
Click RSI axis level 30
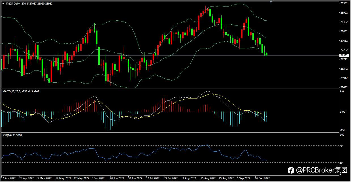point(341,162)
